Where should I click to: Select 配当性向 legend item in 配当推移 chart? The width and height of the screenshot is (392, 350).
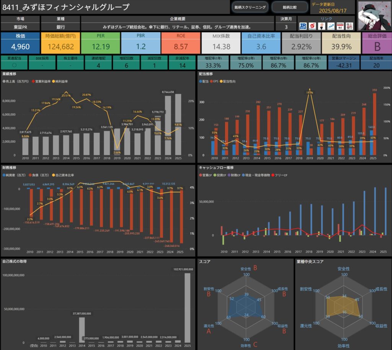tap(228, 81)
